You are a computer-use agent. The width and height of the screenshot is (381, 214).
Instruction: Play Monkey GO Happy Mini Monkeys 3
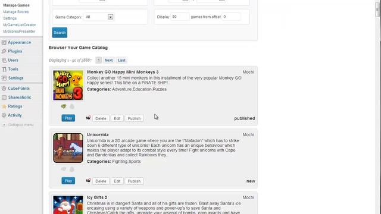coord(68,118)
